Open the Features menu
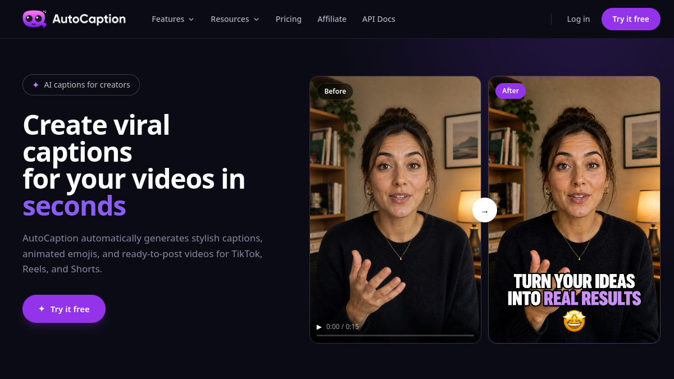The image size is (674, 379). click(x=173, y=19)
